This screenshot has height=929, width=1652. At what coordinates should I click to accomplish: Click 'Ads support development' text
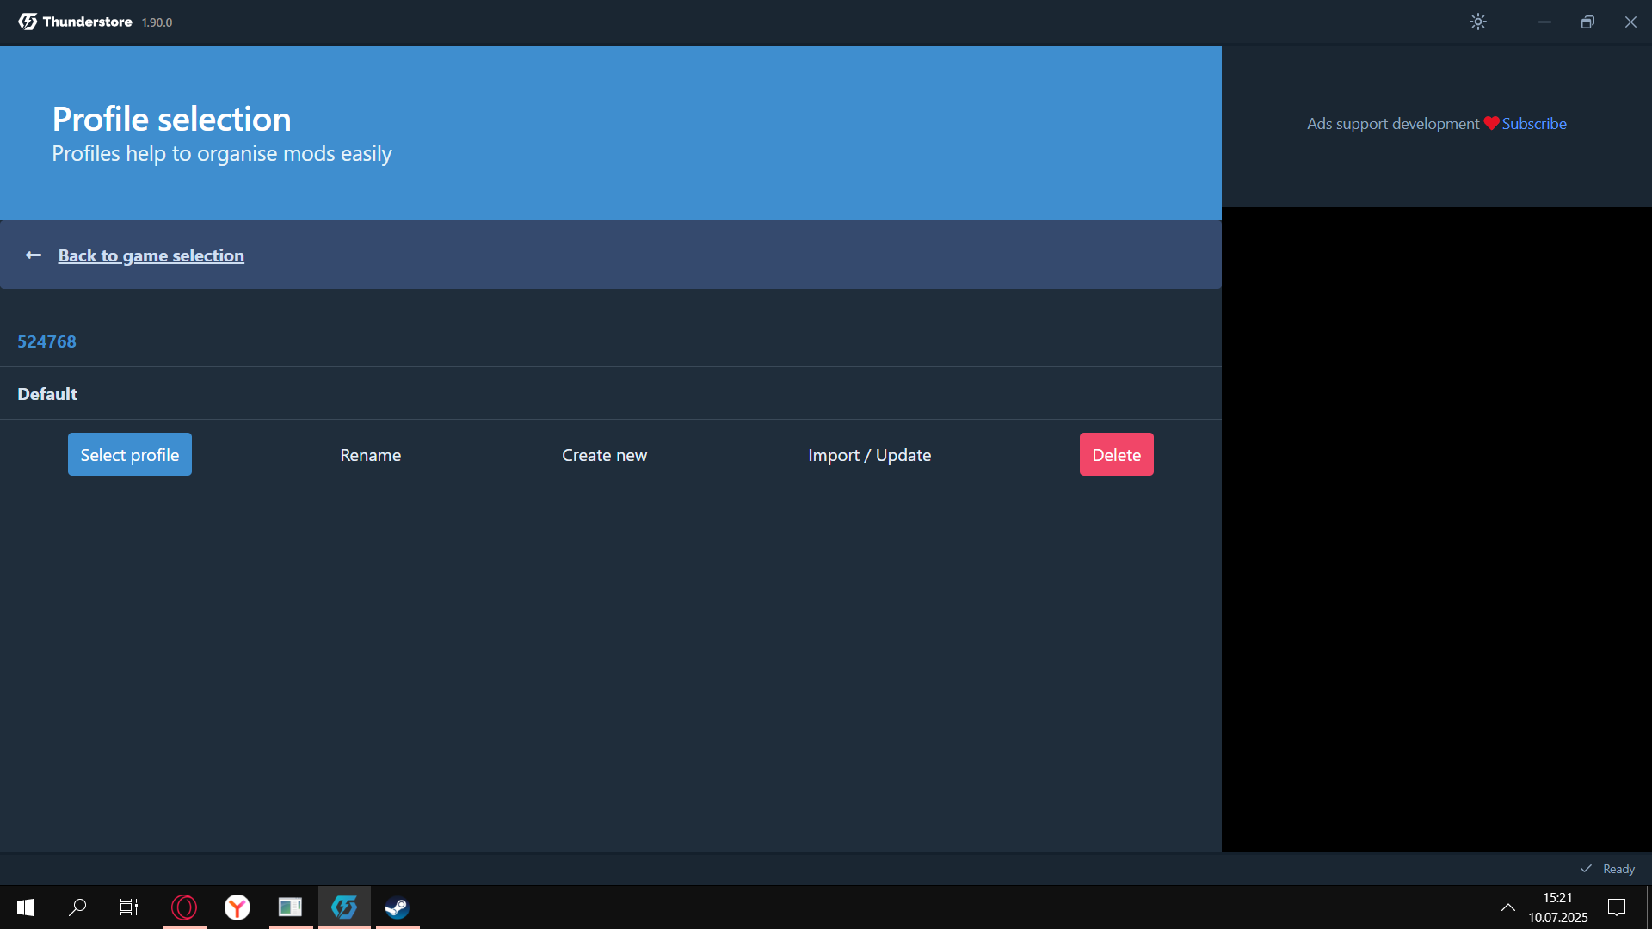pyautogui.click(x=1393, y=123)
